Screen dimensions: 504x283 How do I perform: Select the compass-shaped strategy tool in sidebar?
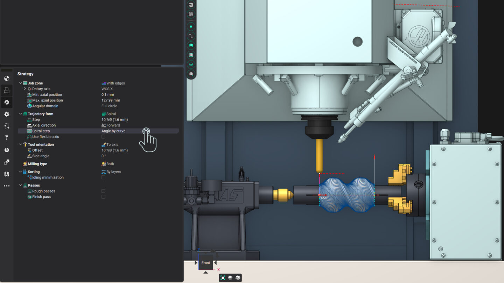(x=6, y=102)
